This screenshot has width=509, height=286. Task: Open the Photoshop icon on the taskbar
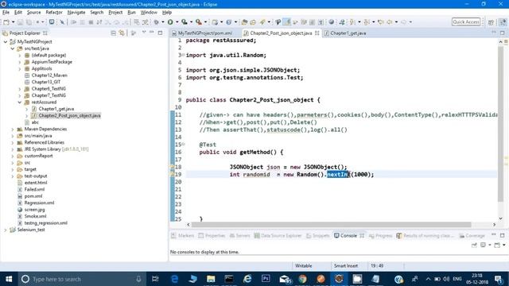coord(266,279)
